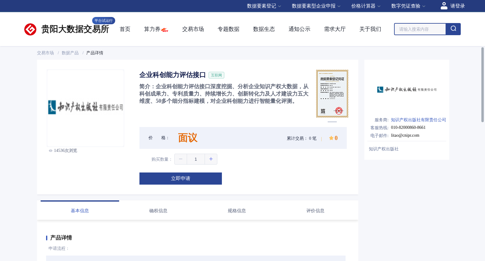Click the 面议 price text

[188, 138]
